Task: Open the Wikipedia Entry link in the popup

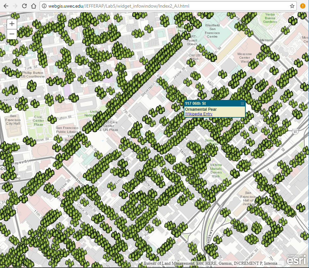Action: pos(198,114)
